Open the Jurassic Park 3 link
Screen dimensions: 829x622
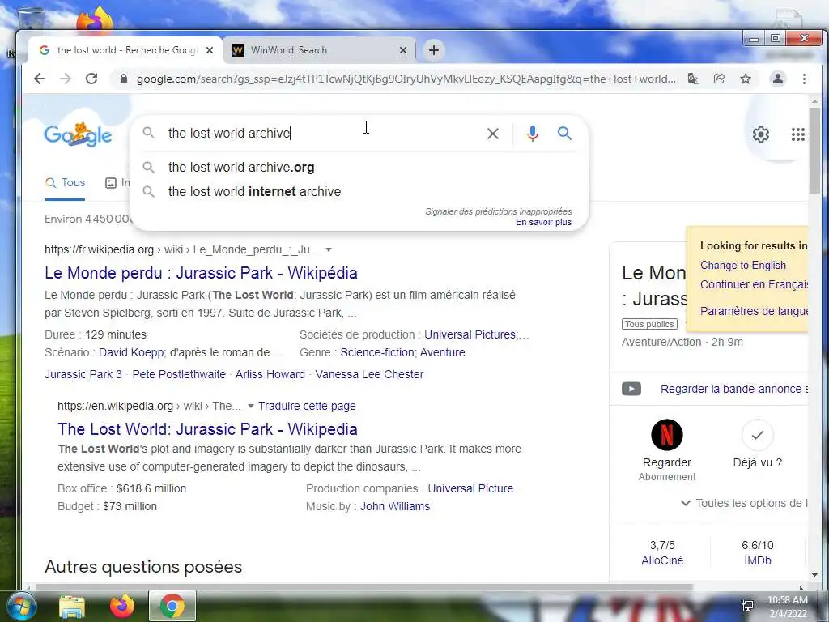pyautogui.click(x=83, y=374)
